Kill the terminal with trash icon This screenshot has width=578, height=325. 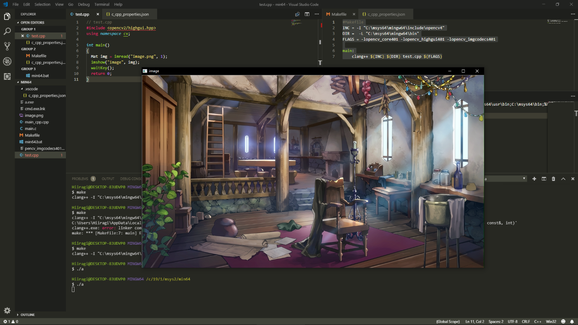[554, 179]
